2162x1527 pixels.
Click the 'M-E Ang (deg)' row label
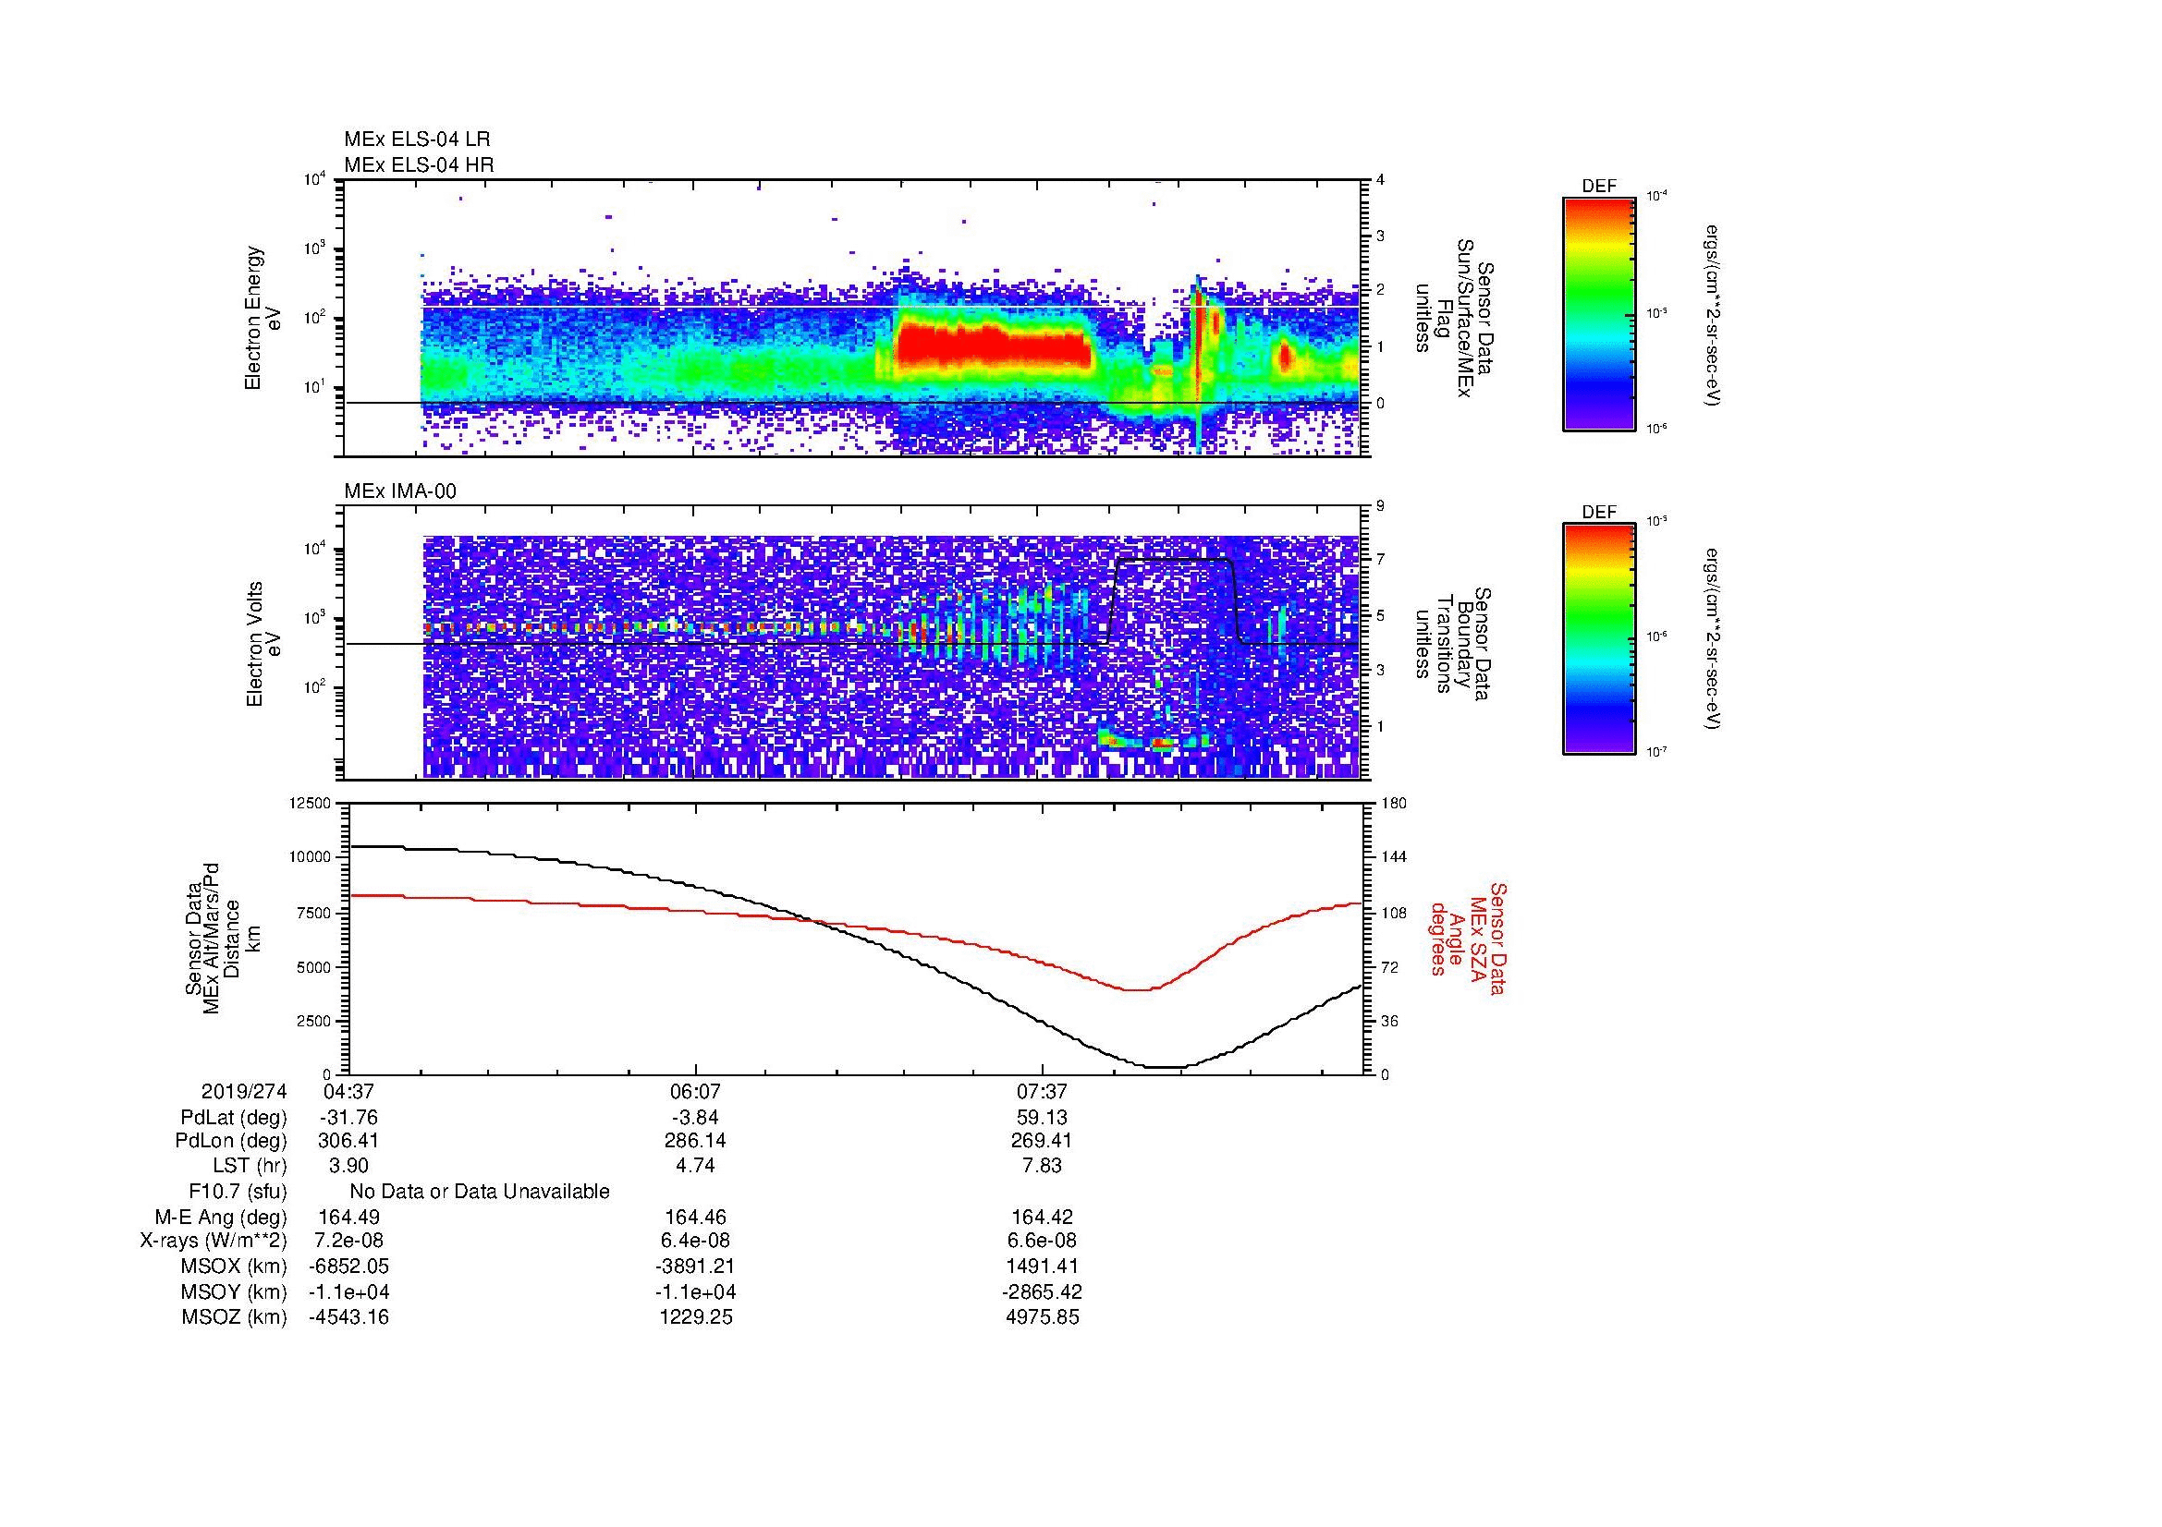pos(220,1218)
